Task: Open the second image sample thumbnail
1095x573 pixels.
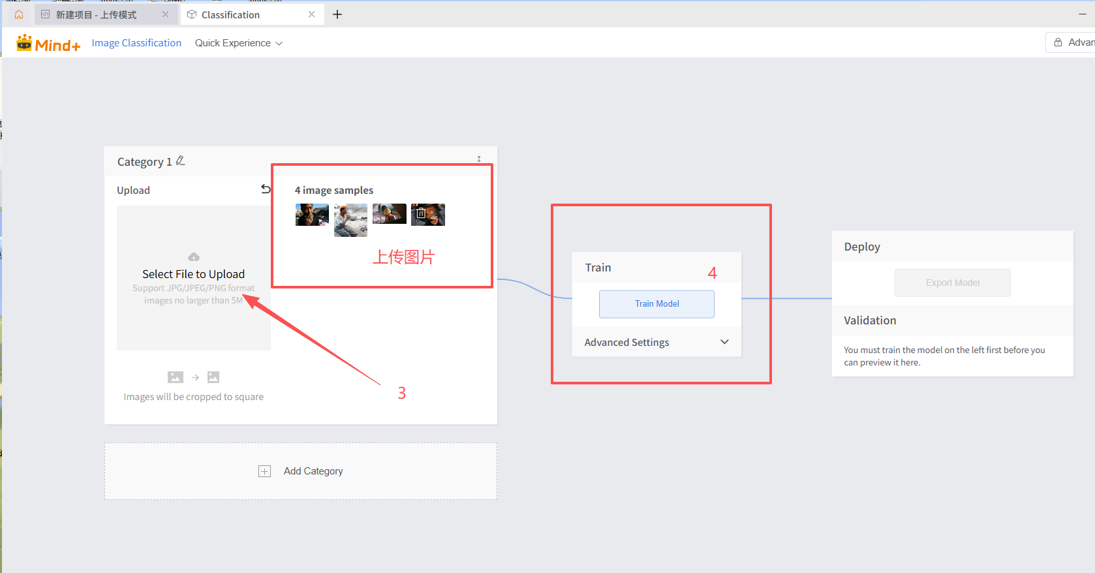Action: [x=350, y=220]
